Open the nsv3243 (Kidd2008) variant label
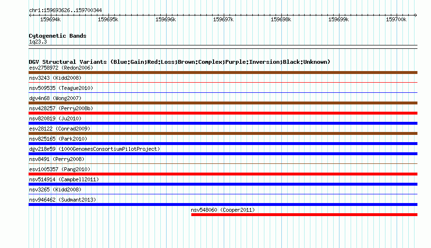Screen dimensions: 431x248 point(55,78)
